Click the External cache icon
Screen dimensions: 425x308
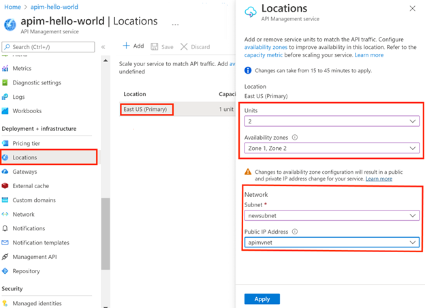pyautogui.click(x=5, y=186)
